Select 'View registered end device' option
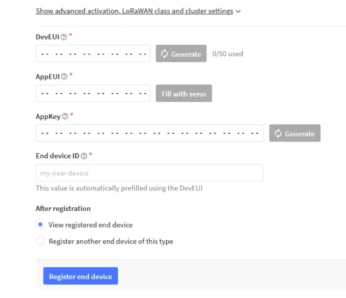Image resolution: width=346 pixels, height=298 pixels. 40,224
